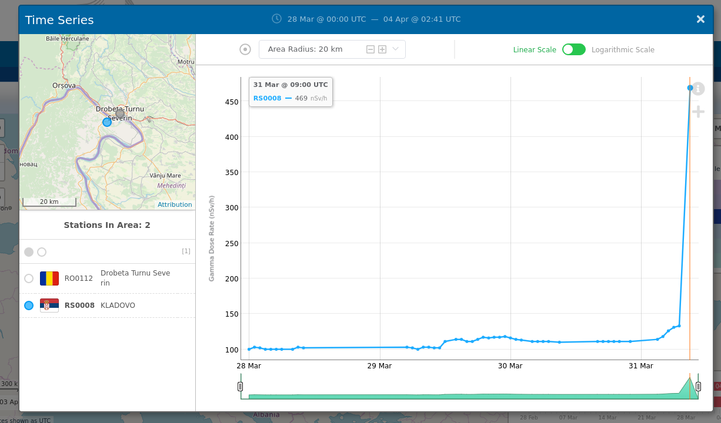
Task: Click the chart info icon
Action: pos(698,89)
